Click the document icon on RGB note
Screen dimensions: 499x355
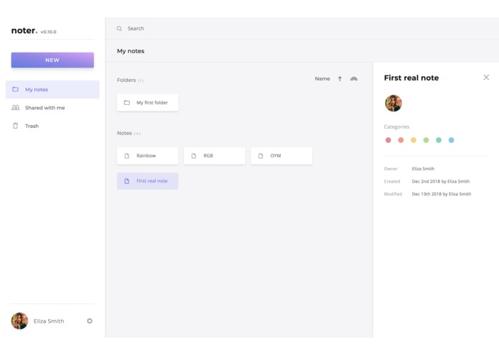(193, 156)
